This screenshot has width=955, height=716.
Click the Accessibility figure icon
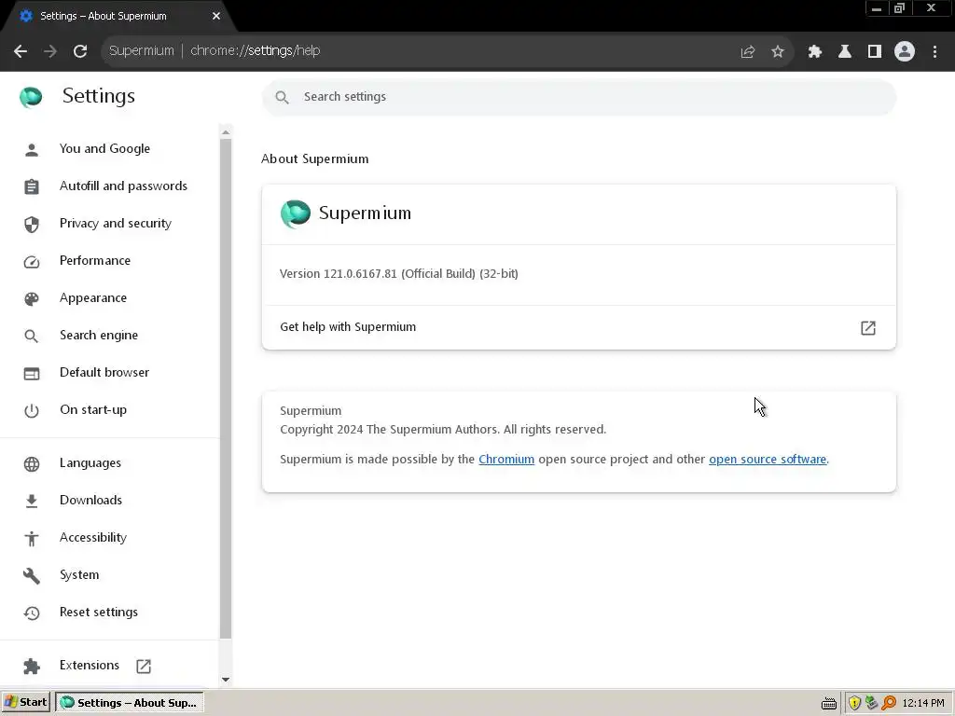coord(31,538)
